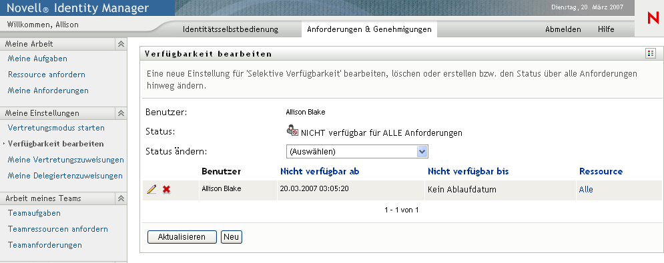Open Meine Anforderungen

[48, 91]
